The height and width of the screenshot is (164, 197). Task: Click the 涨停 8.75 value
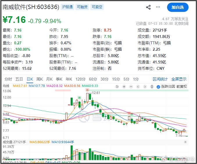108,30
